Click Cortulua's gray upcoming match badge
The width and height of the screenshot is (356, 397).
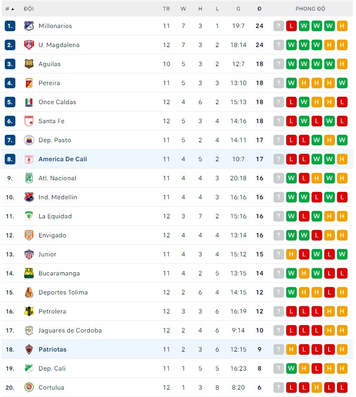(x=279, y=387)
